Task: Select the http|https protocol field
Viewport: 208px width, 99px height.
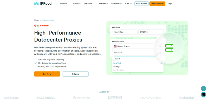Action: pos(125,32)
